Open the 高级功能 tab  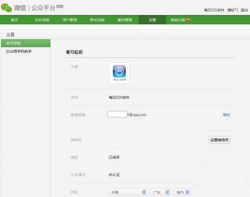[x=178, y=20]
